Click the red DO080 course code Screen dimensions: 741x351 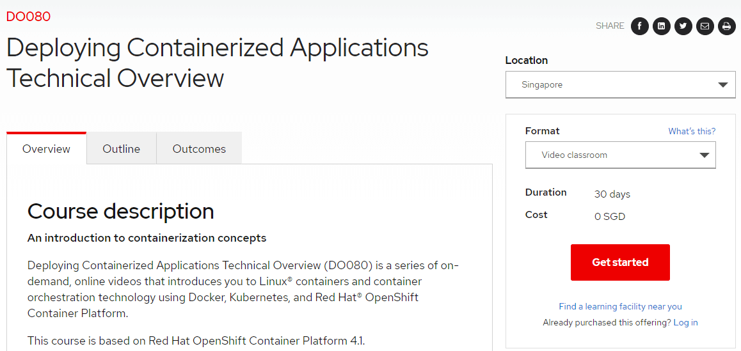click(x=28, y=17)
